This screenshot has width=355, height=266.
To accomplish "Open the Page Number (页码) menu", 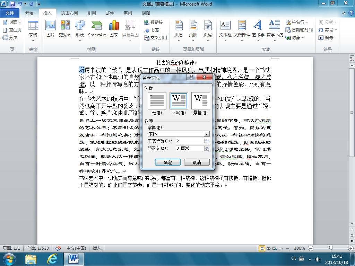I will (x=208, y=31).
